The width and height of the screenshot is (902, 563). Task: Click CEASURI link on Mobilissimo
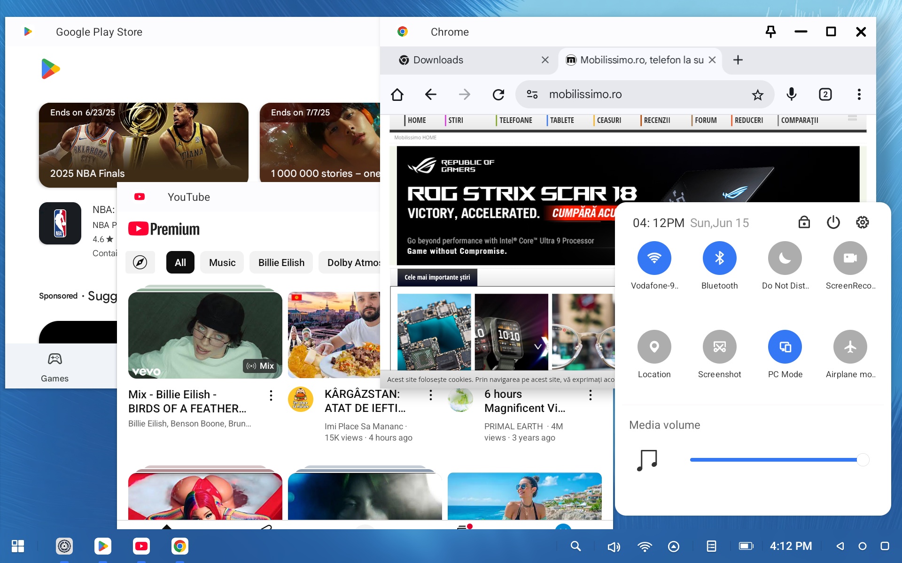coord(608,120)
